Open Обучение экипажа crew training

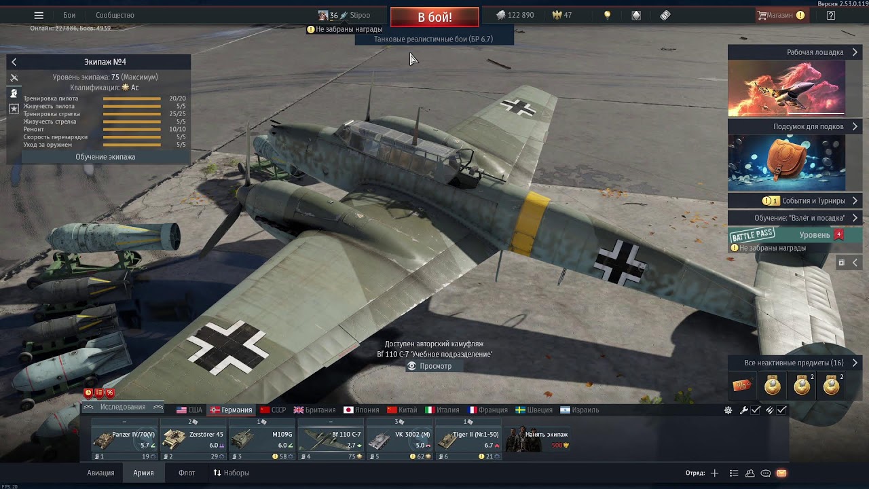click(x=105, y=157)
